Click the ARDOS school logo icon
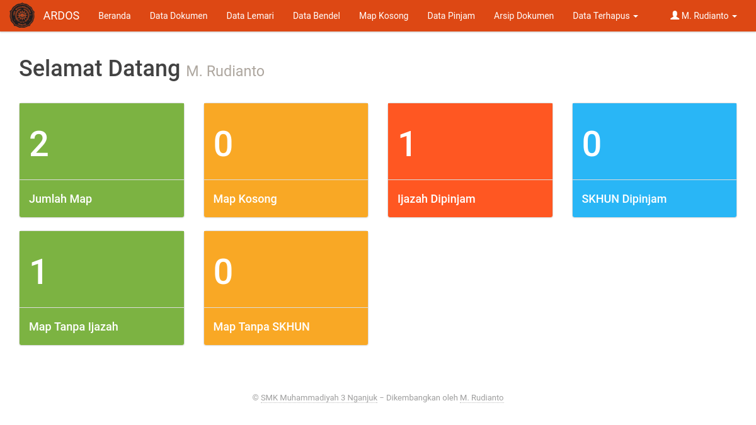Viewport: 756px width, 425px height. coord(22,16)
